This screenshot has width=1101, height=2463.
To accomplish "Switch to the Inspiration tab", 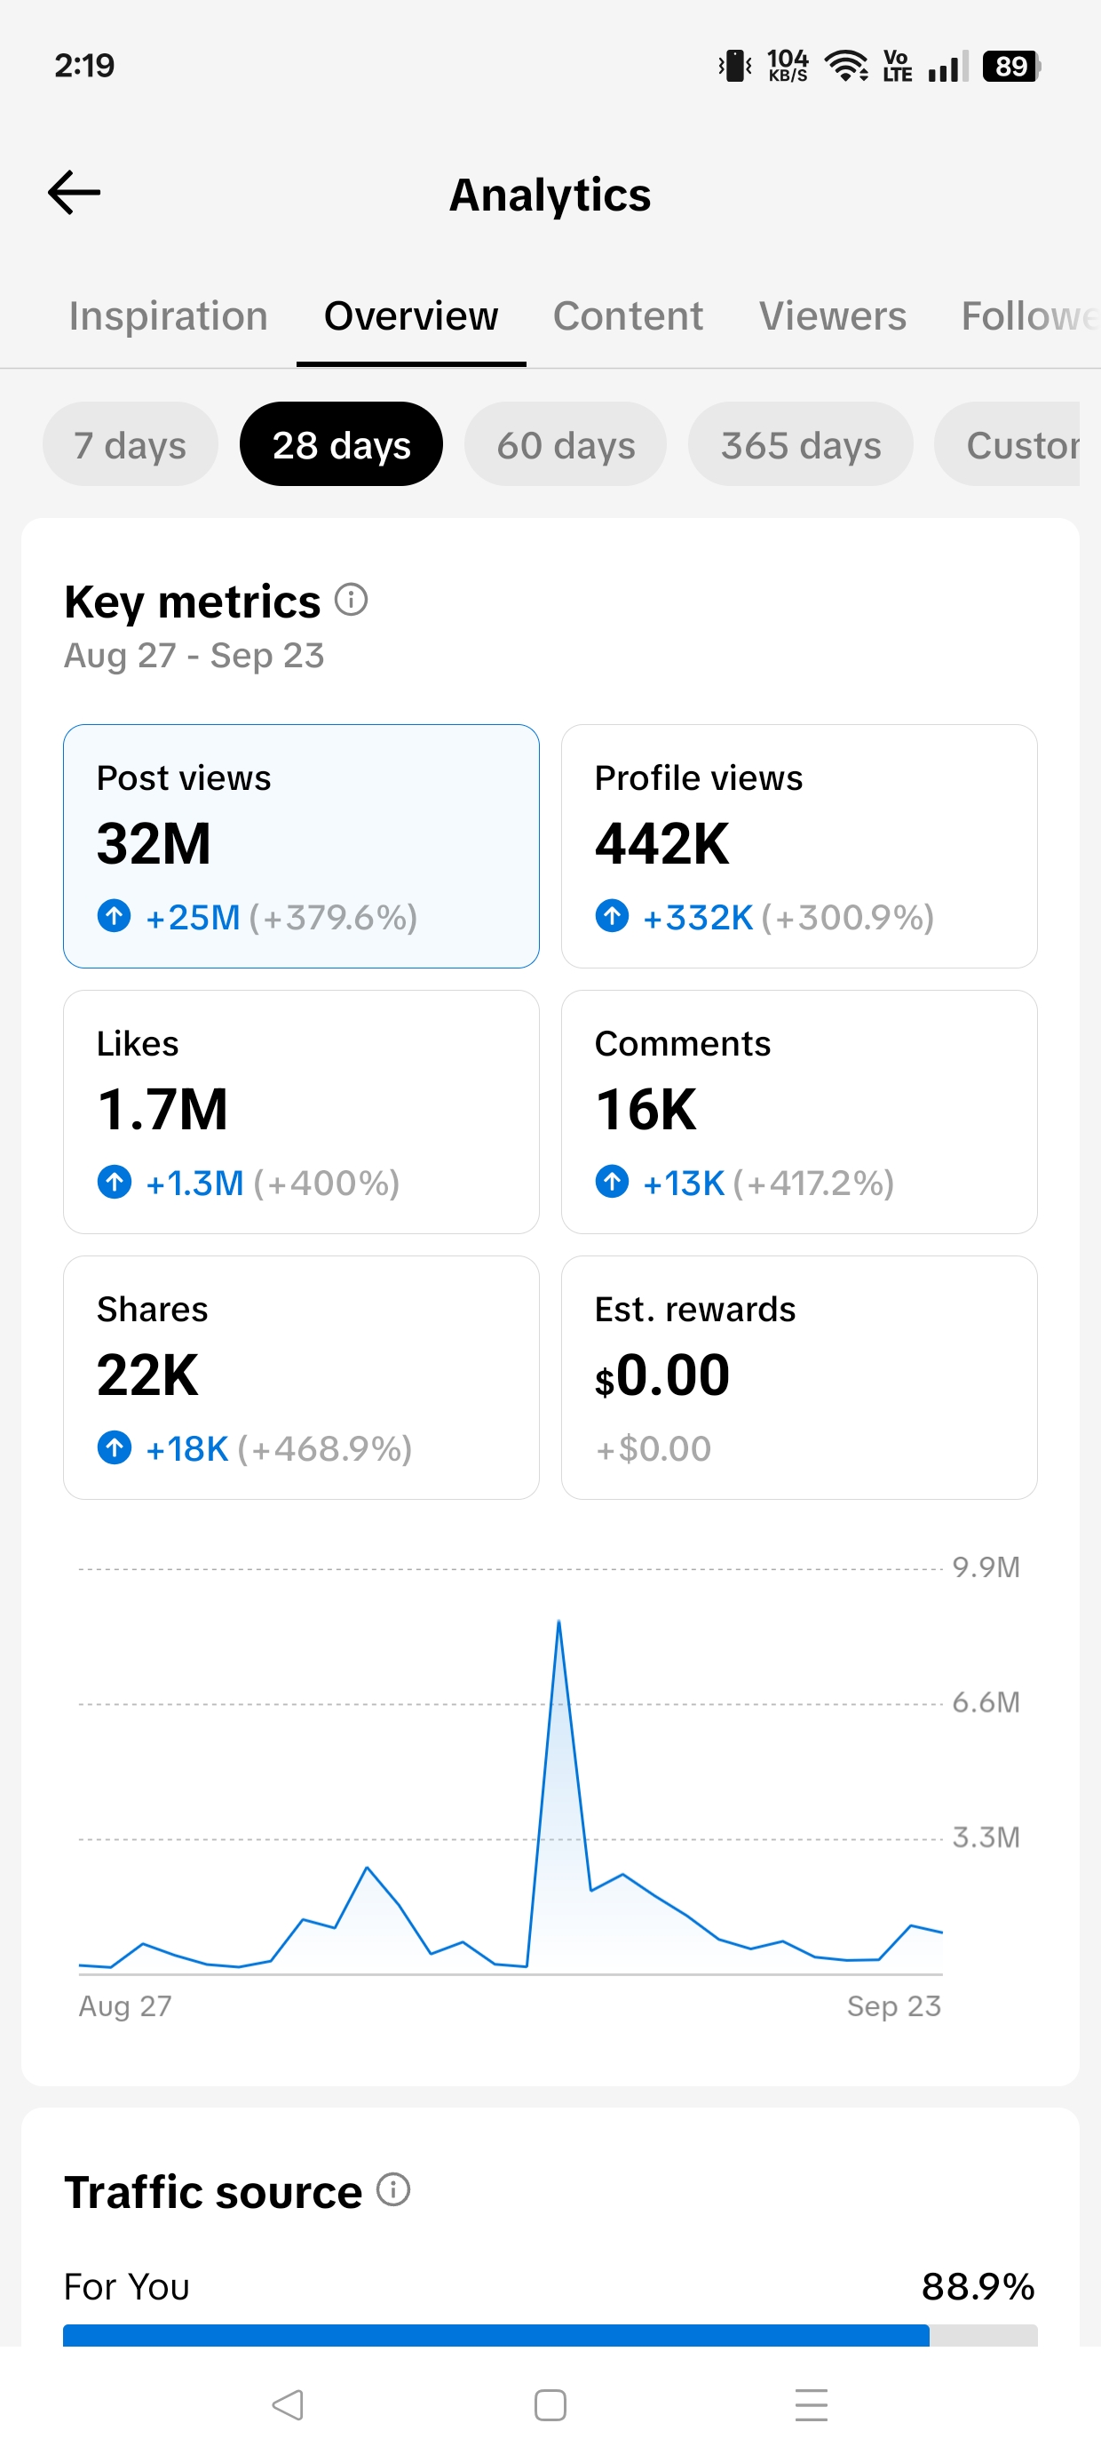I will click(x=168, y=316).
